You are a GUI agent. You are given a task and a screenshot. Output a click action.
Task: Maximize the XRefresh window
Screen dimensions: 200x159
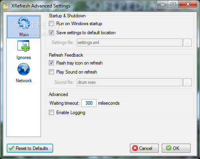pos(173,4)
